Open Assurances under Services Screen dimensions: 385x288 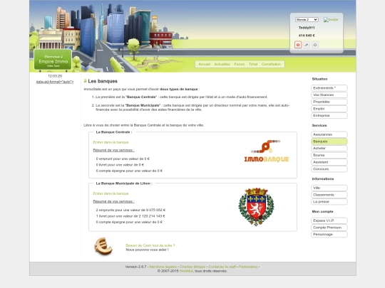(329, 134)
